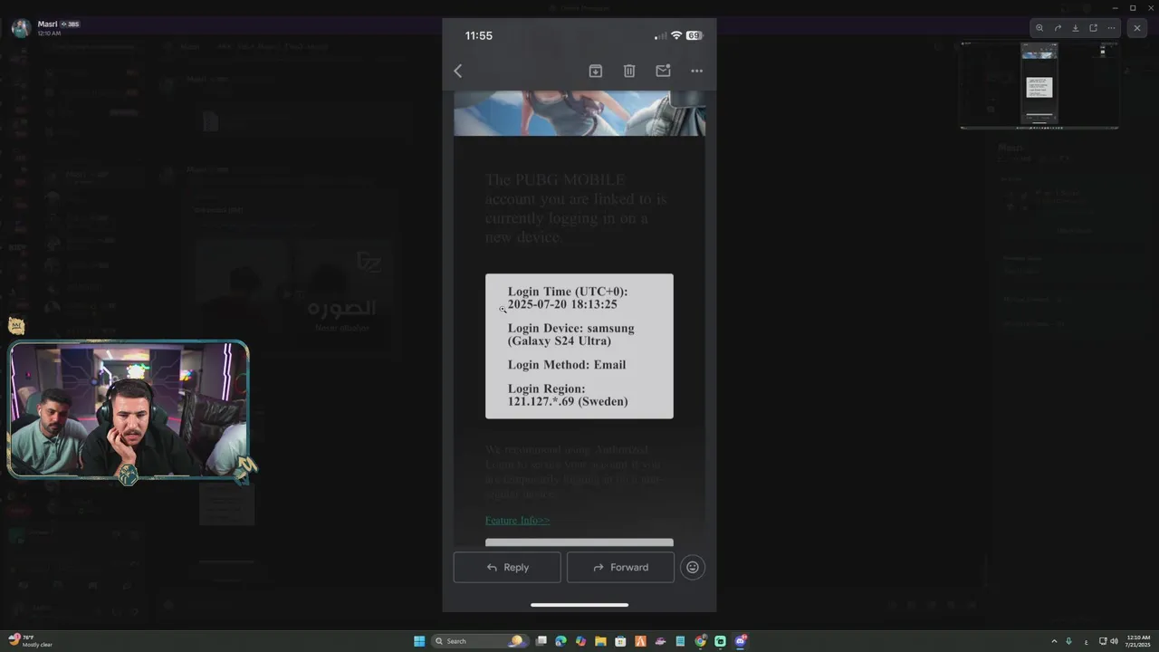Expand the hidden system tray icons chevron

point(1053,641)
